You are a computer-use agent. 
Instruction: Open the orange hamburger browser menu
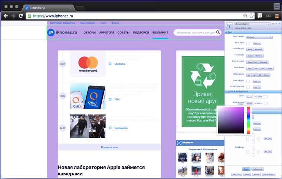pyautogui.click(x=277, y=16)
